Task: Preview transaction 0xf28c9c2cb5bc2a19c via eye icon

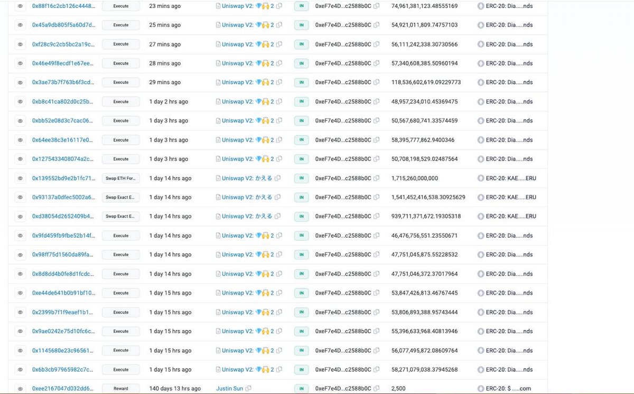Action: (x=20, y=44)
